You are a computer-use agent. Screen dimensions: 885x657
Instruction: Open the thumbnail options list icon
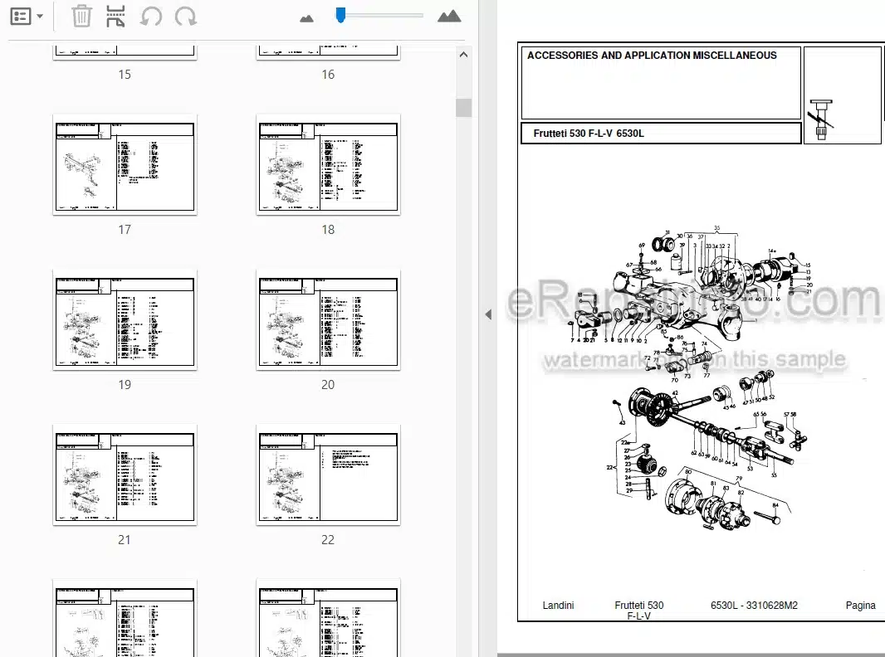pyautogui.click(x=21, y=17)
